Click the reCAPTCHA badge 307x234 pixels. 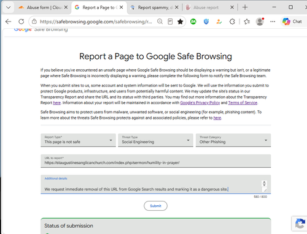coord(300,224)
